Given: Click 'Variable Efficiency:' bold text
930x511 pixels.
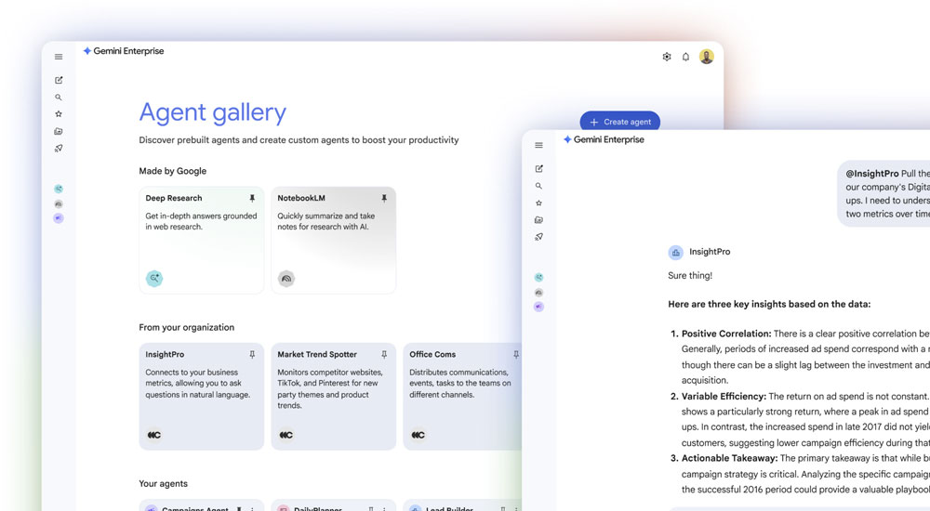Looking at the screenshot, I should [x=724, y=396].
